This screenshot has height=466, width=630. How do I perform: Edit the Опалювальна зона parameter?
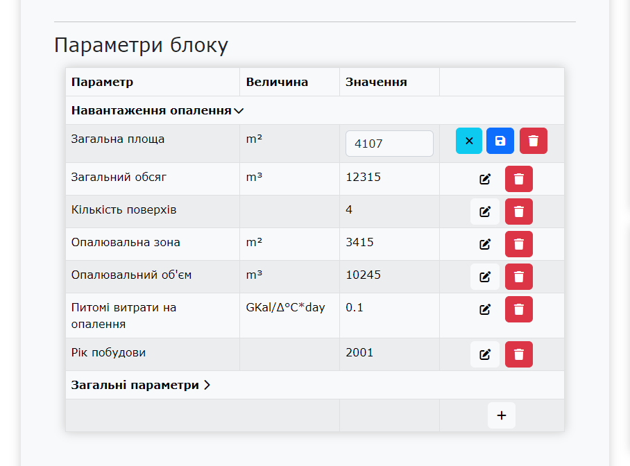tap(485, 244)
